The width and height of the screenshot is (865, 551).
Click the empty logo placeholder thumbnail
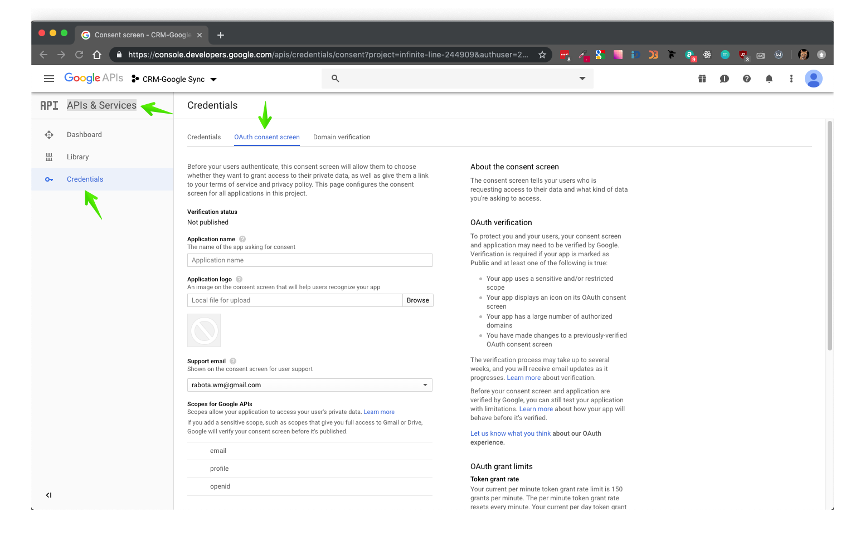(x=204, y=330)
